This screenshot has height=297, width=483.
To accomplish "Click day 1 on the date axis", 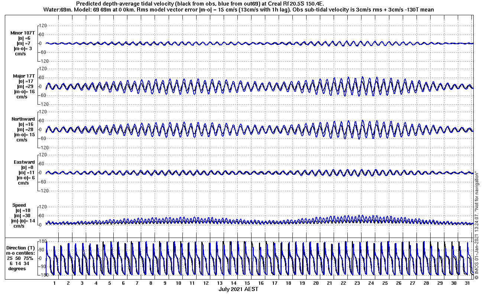I will pyautogui.click(x=55, y=283).
